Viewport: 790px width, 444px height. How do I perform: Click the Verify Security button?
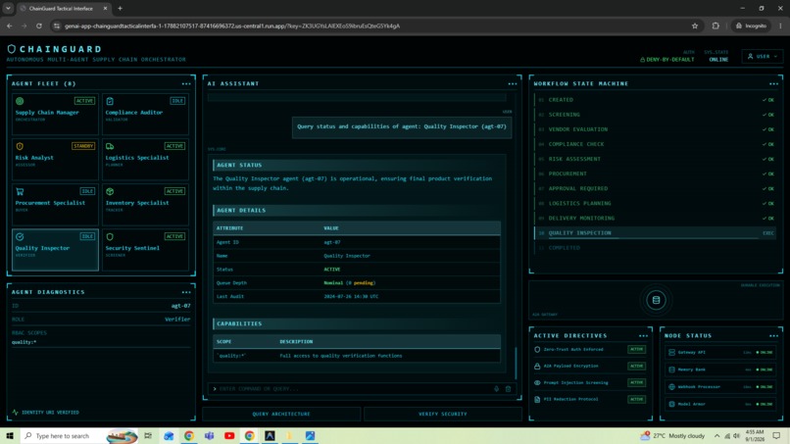click(443, 414)
